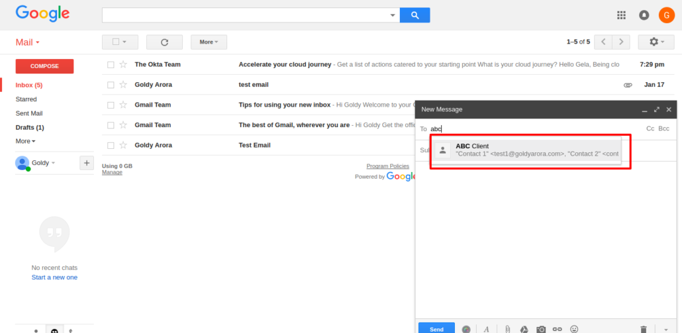This screenshot has height=333, width=682.
Task: Select the ABC Client contact suggestion
Action: [x=526, y=150]
